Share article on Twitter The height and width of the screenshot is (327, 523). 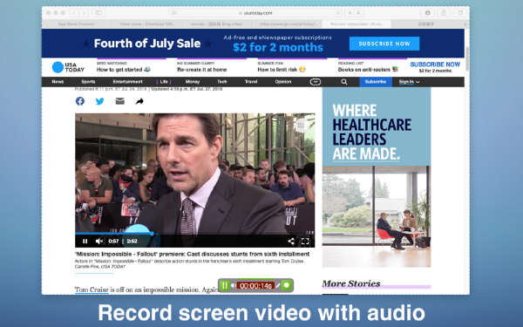point(99,101)
